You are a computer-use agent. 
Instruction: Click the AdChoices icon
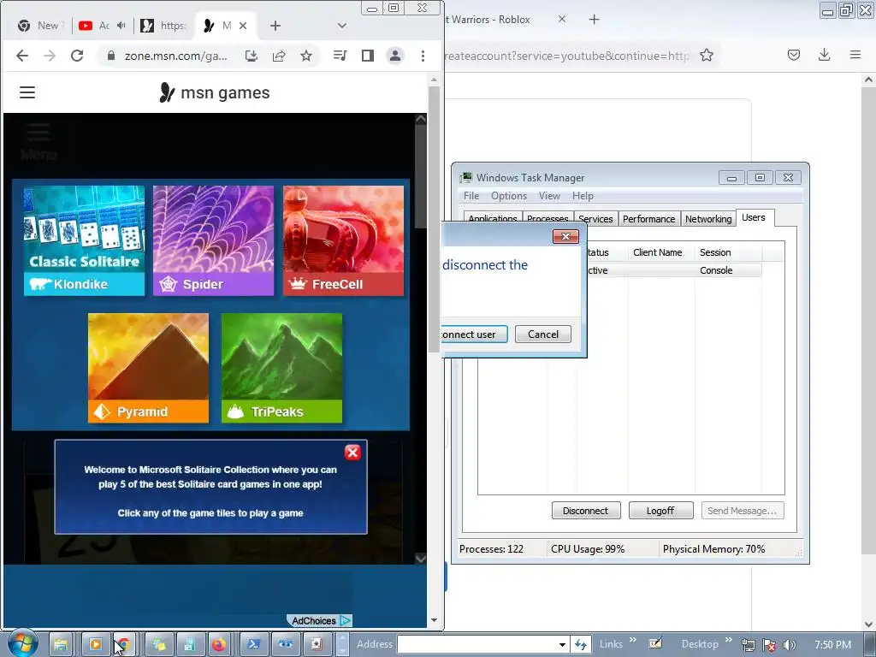[x=346, y=621]
